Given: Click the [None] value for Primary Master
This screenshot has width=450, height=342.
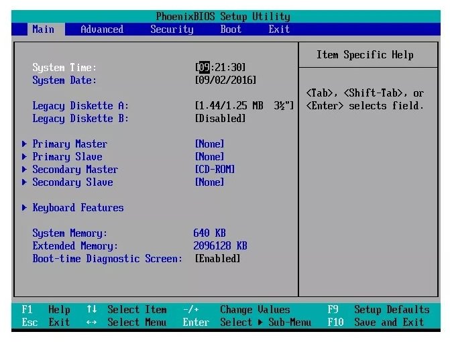Looking at the screenshot, I should (209, 144).
